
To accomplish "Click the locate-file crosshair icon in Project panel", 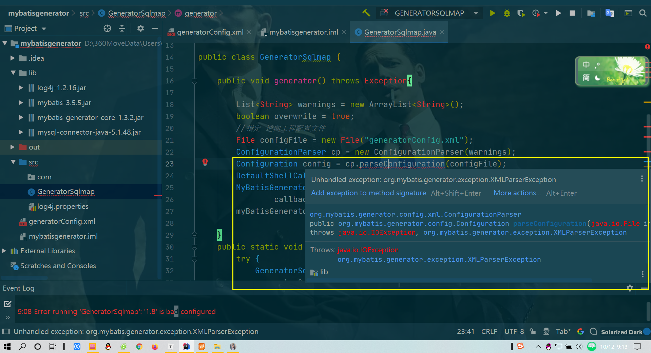I will point(107,28).
